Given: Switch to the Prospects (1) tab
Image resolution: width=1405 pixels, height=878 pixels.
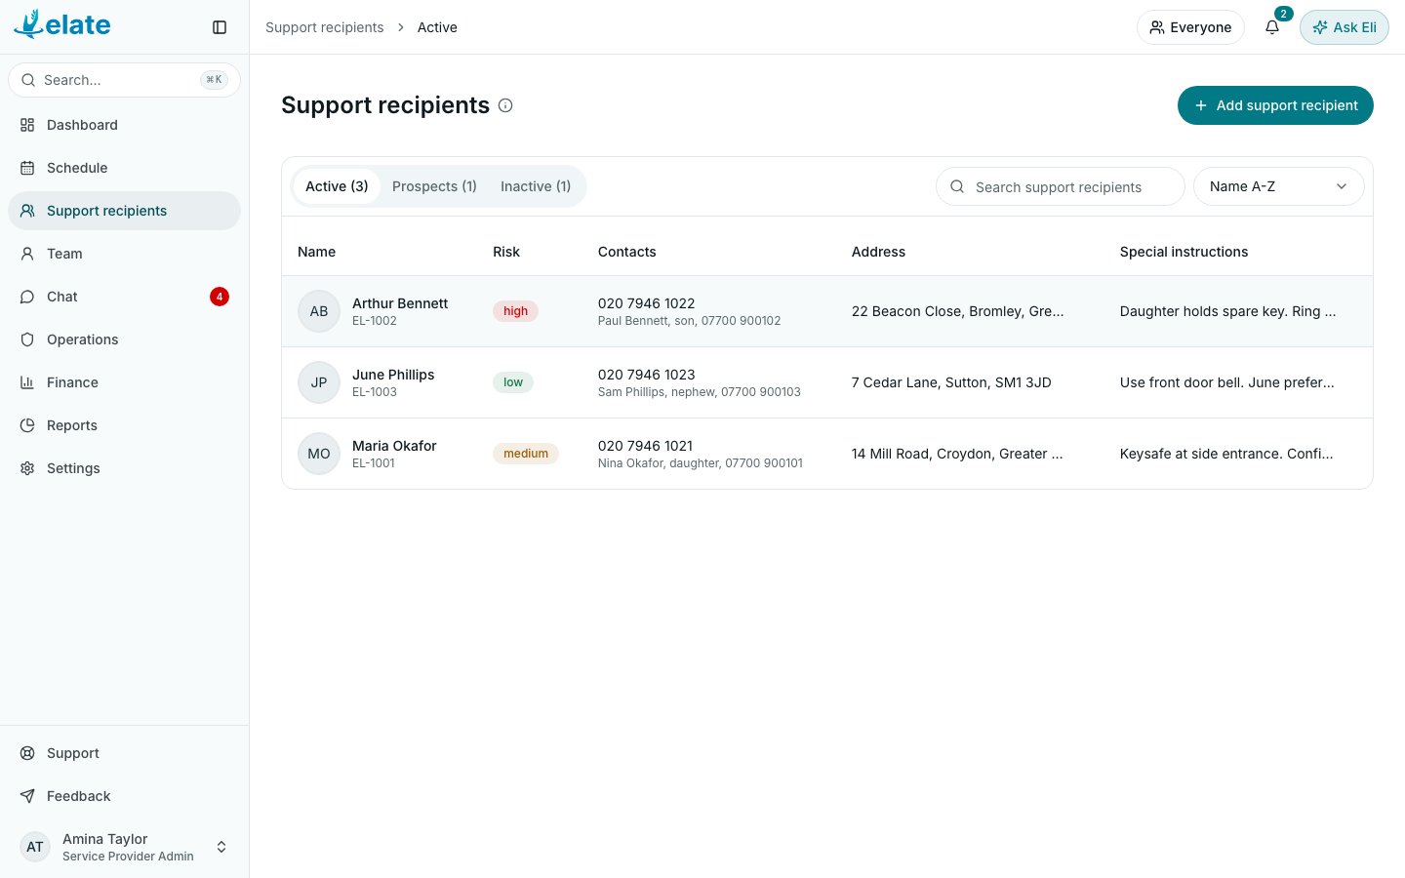Looking at the screenshot, I should click(x=434, y=186).
